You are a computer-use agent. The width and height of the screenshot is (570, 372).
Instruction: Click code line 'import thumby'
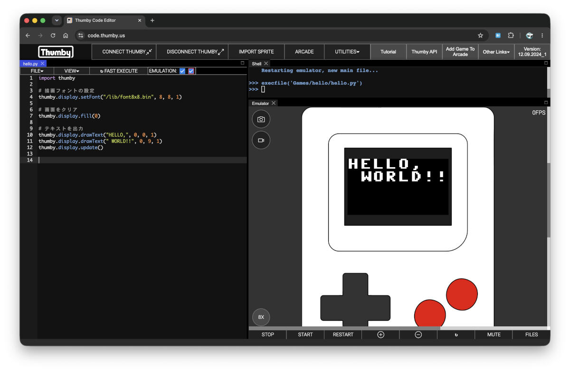pos(57,78)
